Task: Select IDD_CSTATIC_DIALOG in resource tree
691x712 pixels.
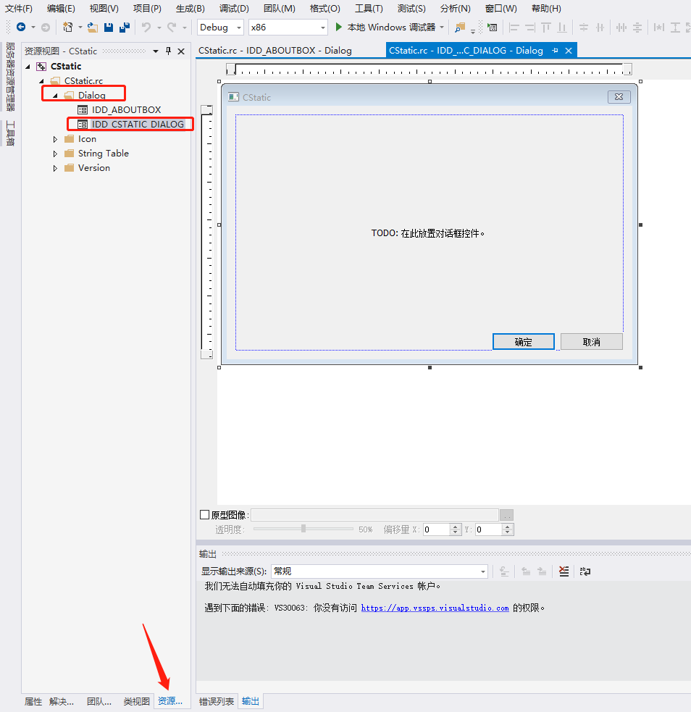Action: [138, 125]
